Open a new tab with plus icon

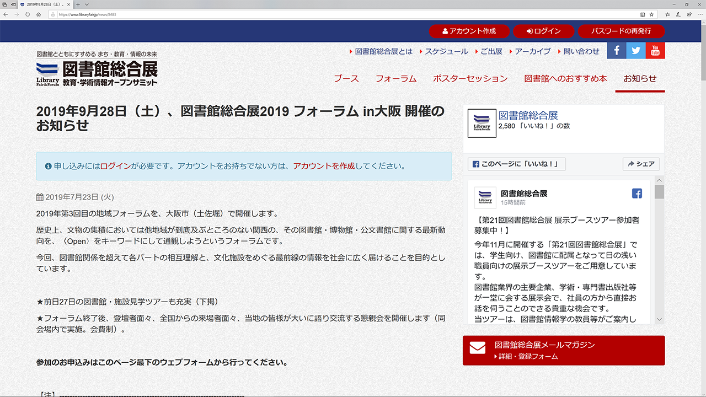click(x=78, y=4)
